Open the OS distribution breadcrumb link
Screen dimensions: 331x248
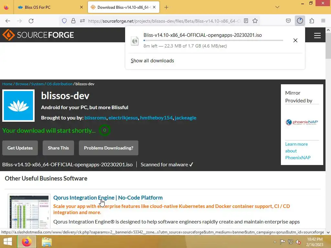coord(59,84)
